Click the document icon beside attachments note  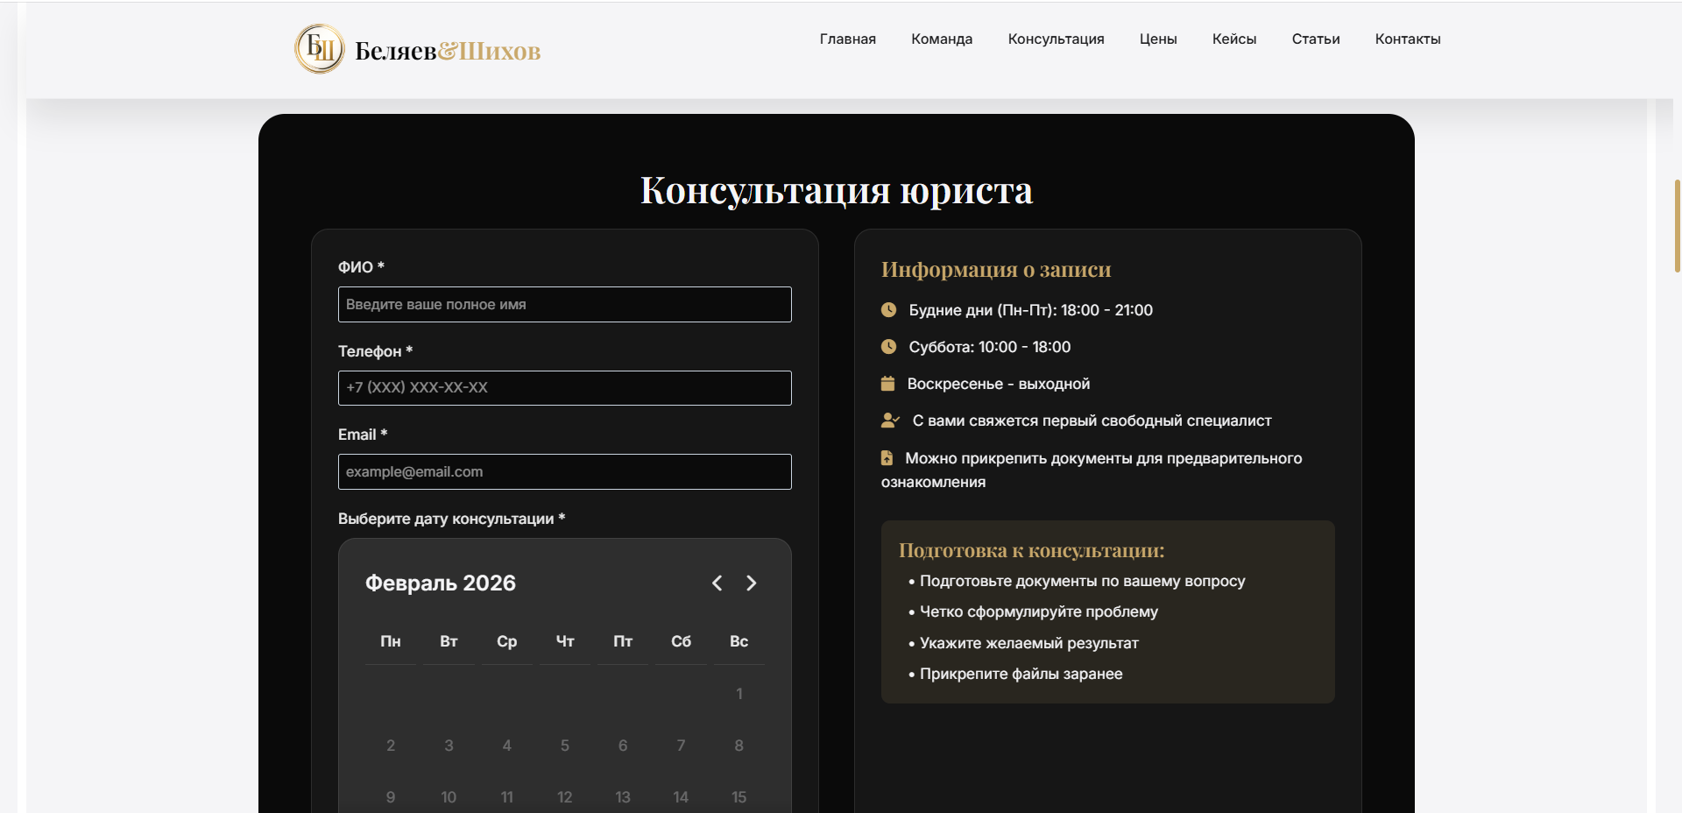click(x=887, y=457)
